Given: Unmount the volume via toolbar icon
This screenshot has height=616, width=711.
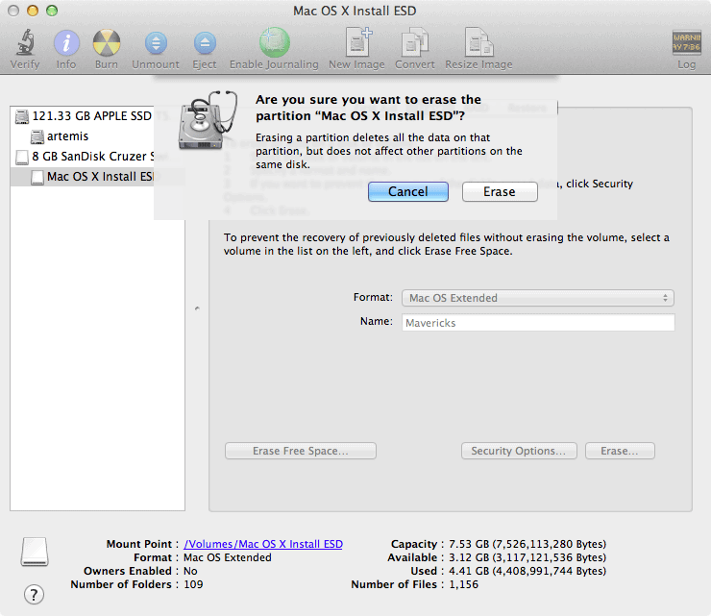Looking at the screenshot, I should (156, 44).
